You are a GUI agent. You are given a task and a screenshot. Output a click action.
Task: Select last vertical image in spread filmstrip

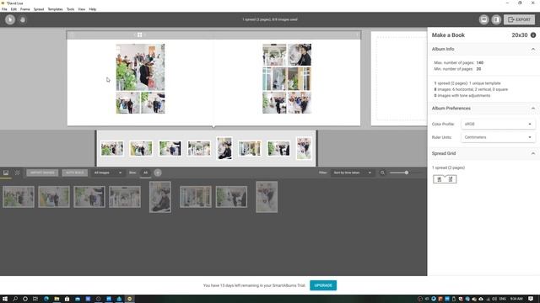coord(304,148)
